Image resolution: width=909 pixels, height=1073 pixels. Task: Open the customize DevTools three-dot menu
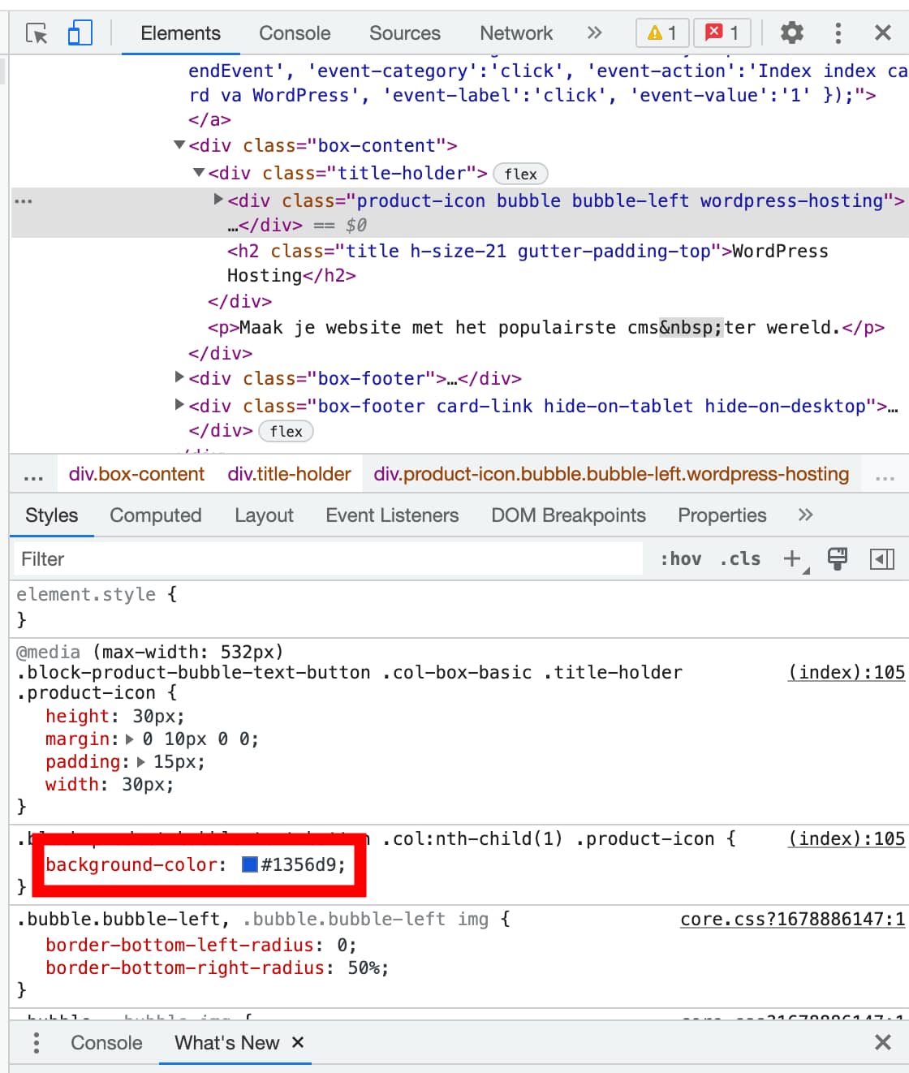(x=837, y=33)
